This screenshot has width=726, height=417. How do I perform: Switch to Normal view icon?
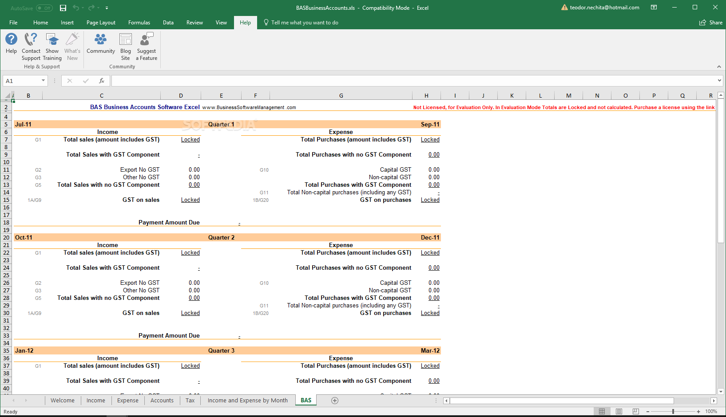tap(602, 411)
